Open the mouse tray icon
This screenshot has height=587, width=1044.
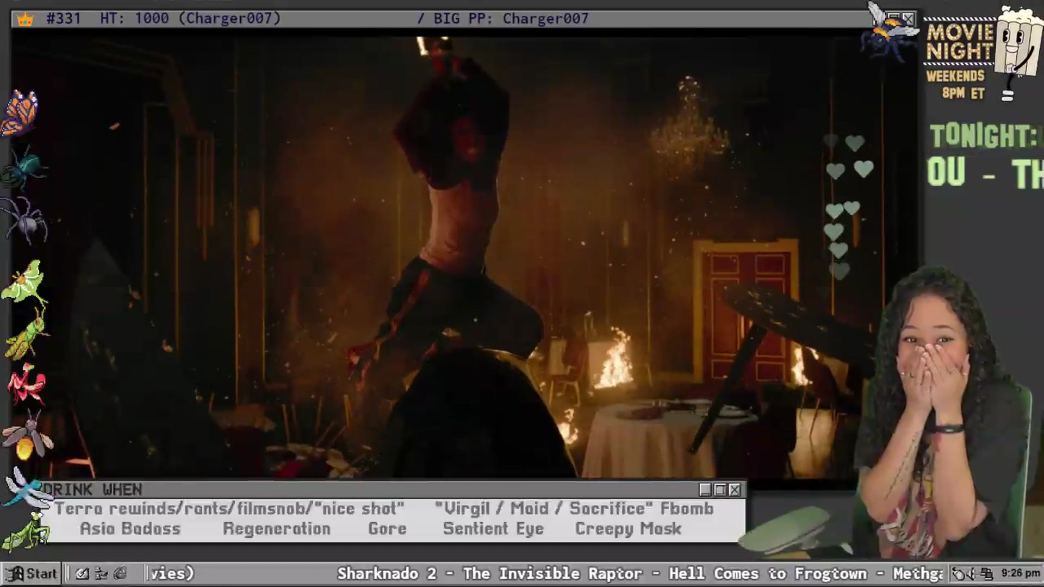pyautogui.click(x=960, y=573)
